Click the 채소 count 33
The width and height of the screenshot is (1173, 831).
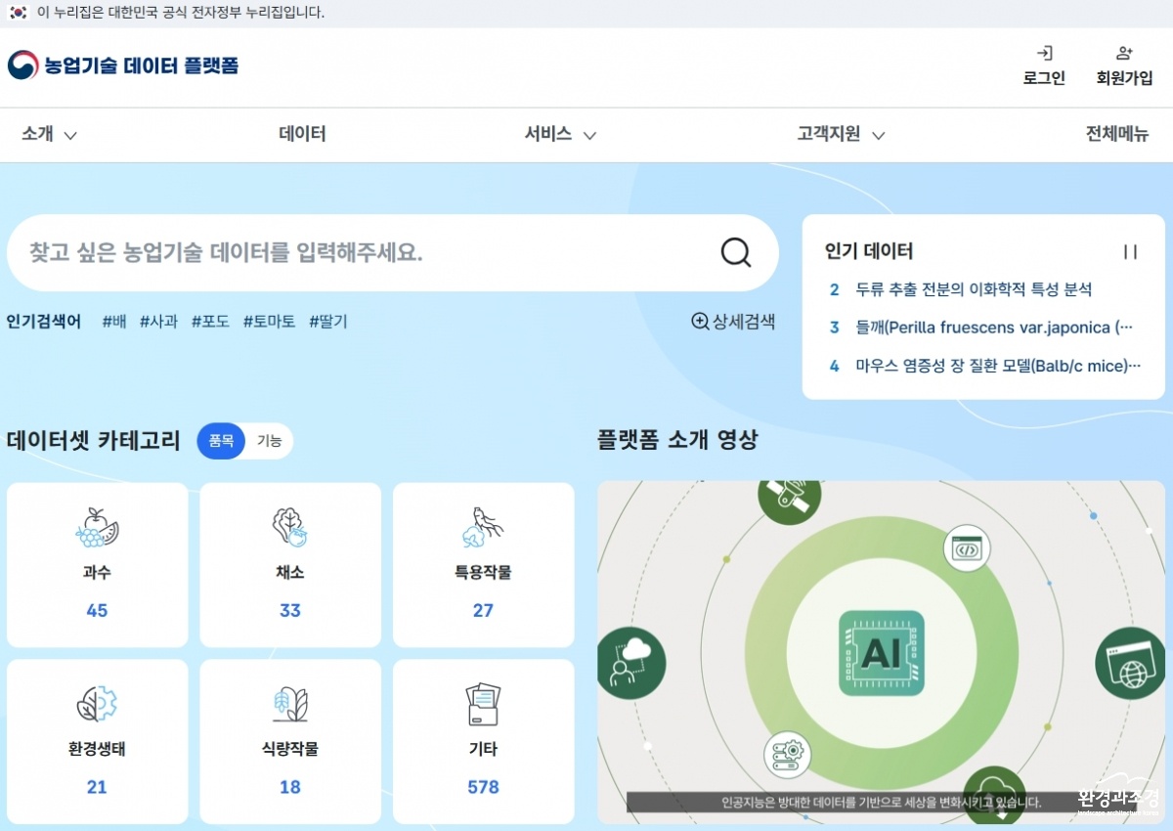pyautogui.click(x=290, y=611)
